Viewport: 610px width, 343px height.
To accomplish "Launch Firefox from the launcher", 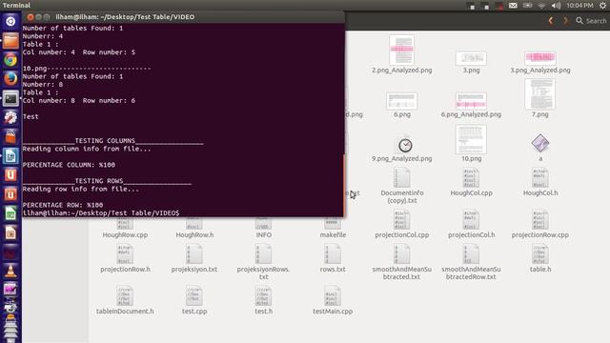I will (10, 79).
